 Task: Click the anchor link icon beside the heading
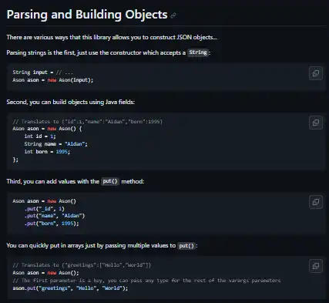pos(173,15)
